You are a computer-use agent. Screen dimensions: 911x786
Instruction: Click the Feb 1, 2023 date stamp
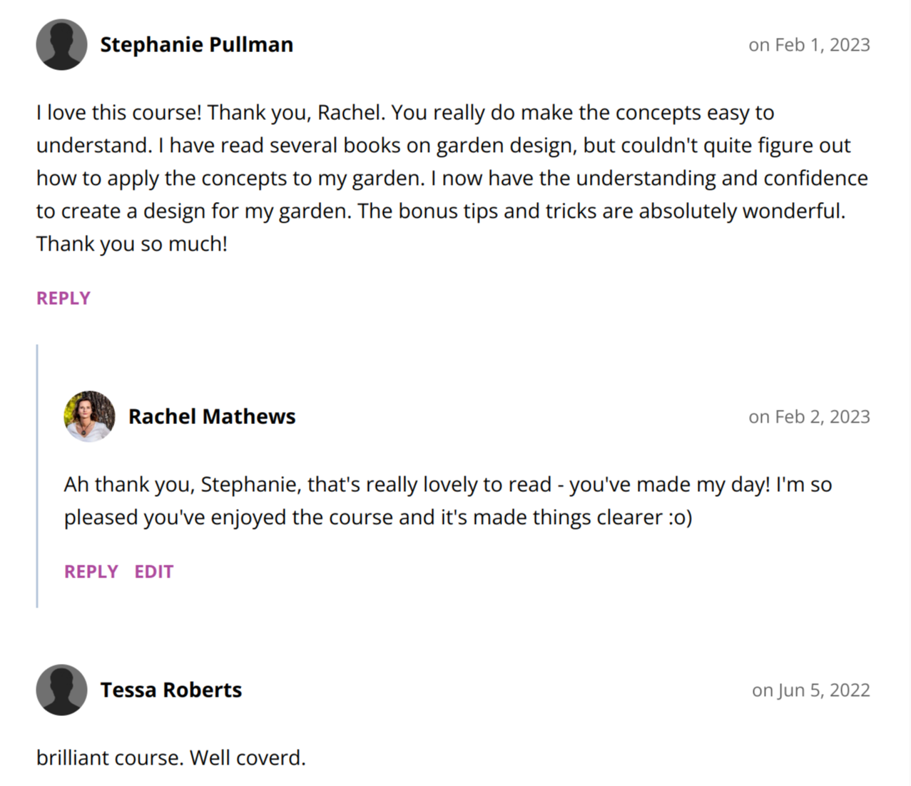pos(809,44)
